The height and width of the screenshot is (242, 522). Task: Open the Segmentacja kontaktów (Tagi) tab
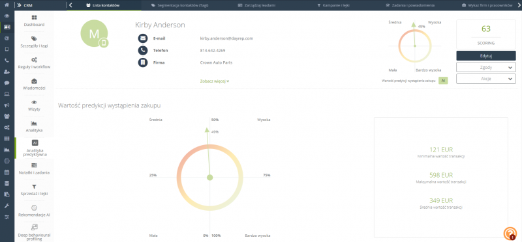[x=179, y=5]
